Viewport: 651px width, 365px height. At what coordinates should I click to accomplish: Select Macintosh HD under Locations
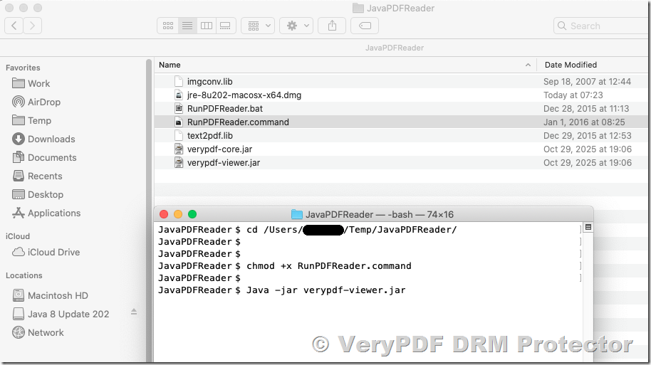coord(58,296)
